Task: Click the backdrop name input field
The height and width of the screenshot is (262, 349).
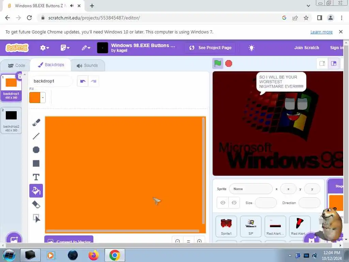Action: point(51,81)
